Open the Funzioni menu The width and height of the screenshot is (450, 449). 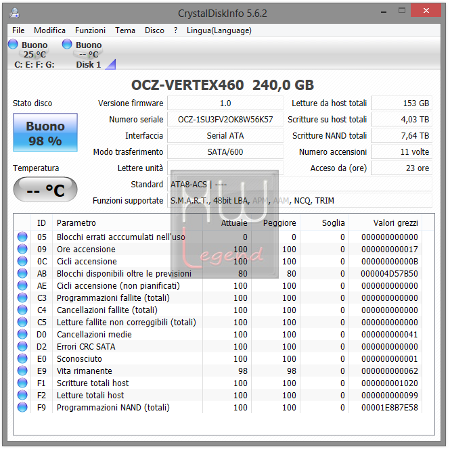click(x=90, y=30)
